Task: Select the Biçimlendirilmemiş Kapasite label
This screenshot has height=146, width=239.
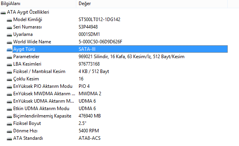Action: pyautogui.click(x=42, y=116)
